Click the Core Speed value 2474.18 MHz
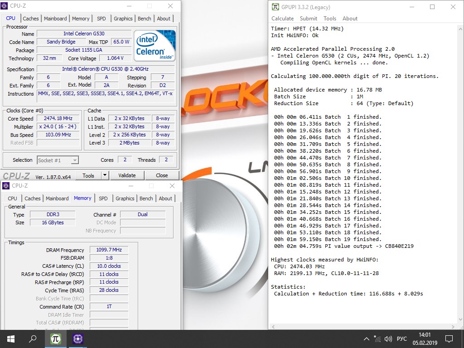The height and width of the screenshot is (348, 464). [x=58, y=118]
